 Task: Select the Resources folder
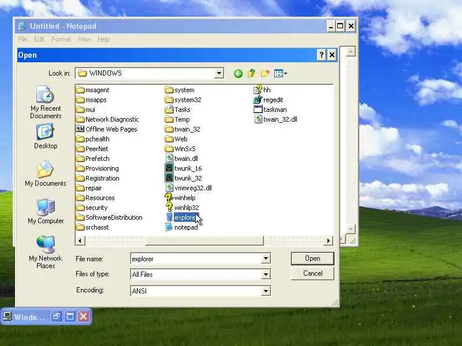click(x=95, y=198)
